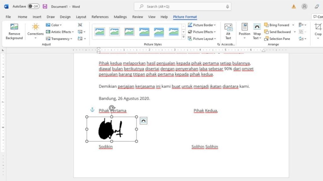The width and height of the screenshot is (323, 181).
Task: Open the Corrections brightness menu
Action: 35,31
